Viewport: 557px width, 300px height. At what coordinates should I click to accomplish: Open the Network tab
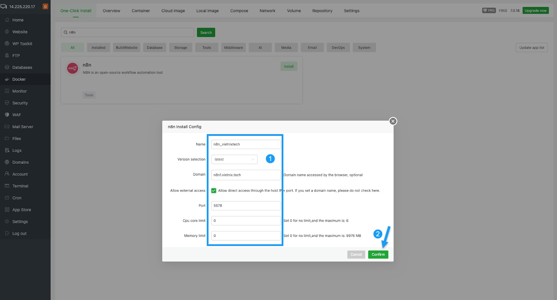267,11
